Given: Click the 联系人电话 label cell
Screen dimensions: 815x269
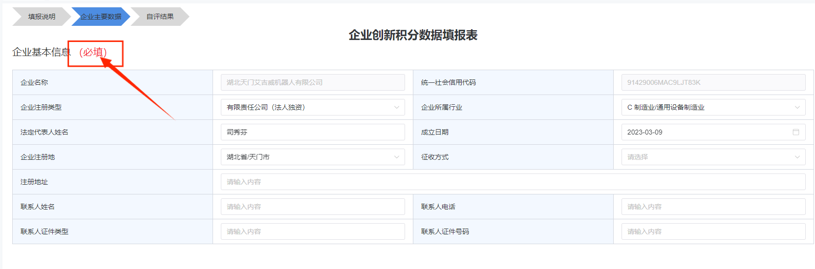Looking at the screenshot, I should pyautogui.click(x=513, y=207).
